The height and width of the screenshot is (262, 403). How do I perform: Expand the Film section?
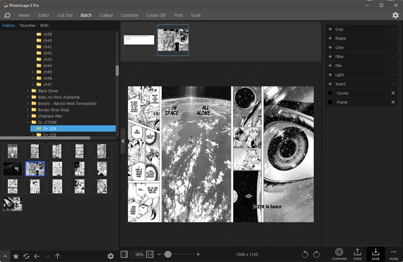click(330, 65)
